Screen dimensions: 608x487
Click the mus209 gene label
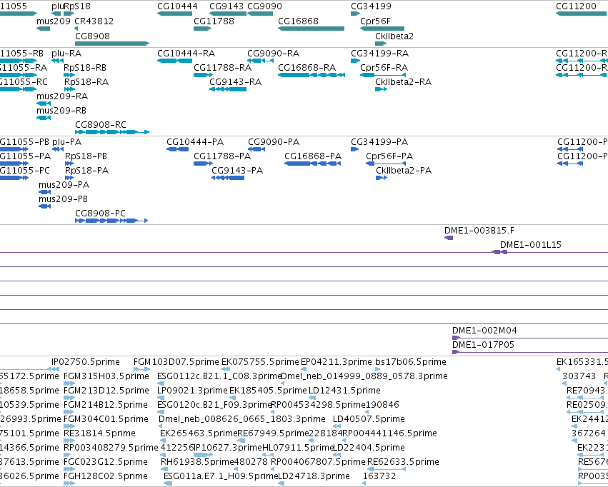(x=54, y=21)
